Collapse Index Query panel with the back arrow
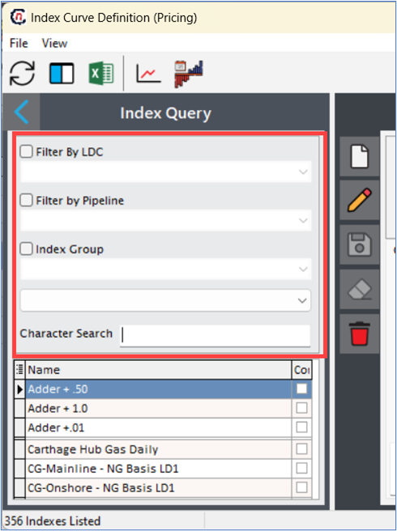 pyautogui.click(x=21, y=112)
